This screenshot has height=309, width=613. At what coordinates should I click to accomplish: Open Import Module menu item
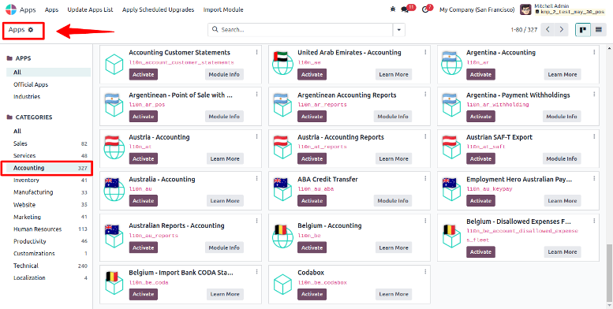[223, 9]
